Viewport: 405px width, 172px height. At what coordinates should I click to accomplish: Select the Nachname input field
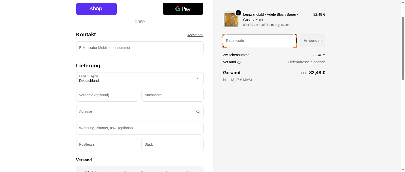172,95
